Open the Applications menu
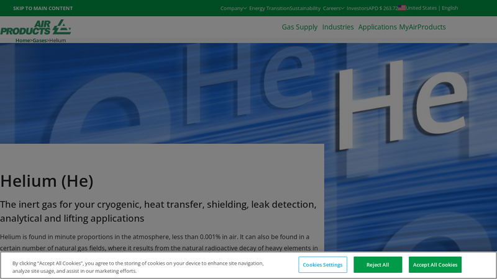Viewport: 497px width, 279px height. (x=377, y=27)
